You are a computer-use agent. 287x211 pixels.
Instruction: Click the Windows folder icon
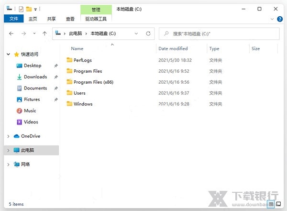coord(69,104)
